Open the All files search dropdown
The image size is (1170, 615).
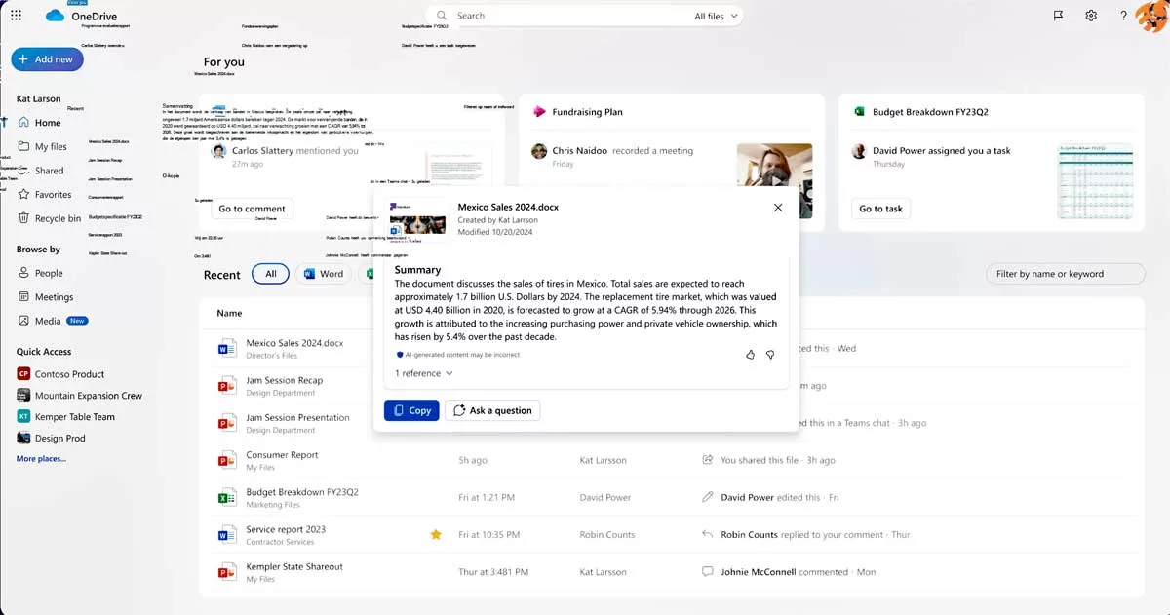coord(717,17)
